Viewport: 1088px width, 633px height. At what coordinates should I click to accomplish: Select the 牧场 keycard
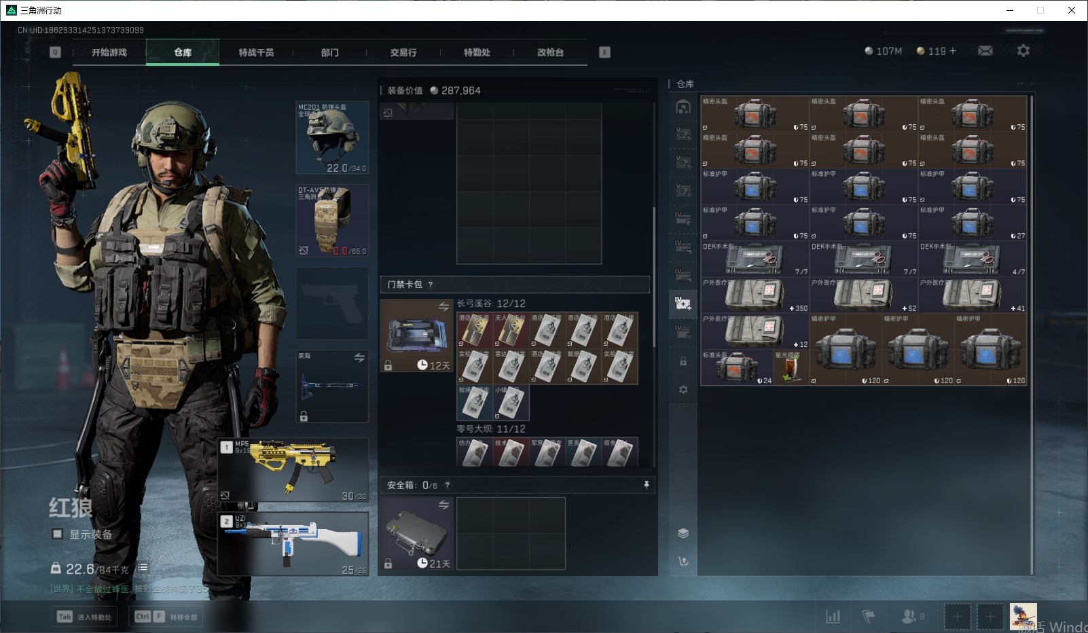(475, 403)
